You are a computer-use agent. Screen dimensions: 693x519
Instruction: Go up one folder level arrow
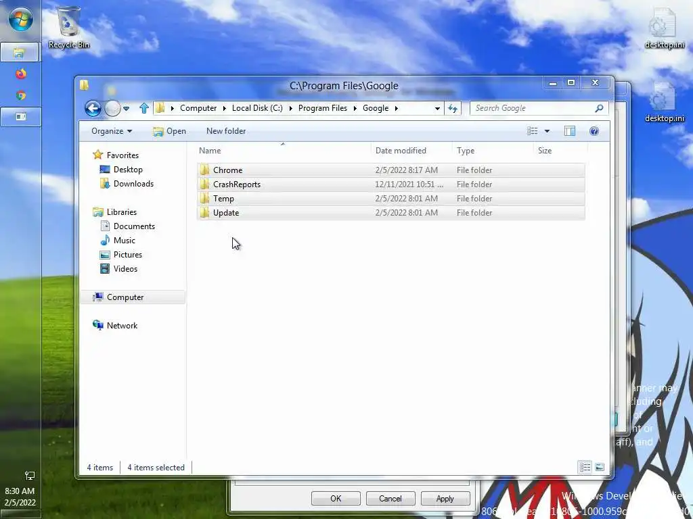pyautogui.click(x=143, y=108)
